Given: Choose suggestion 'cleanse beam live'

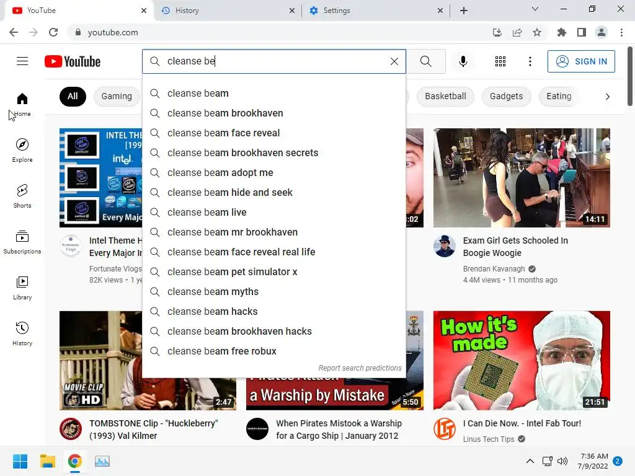Looking at the screenshot, I should click(274, 213).
